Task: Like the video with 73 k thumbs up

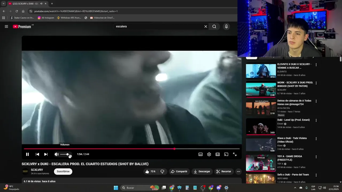Action: pos(150,171)
